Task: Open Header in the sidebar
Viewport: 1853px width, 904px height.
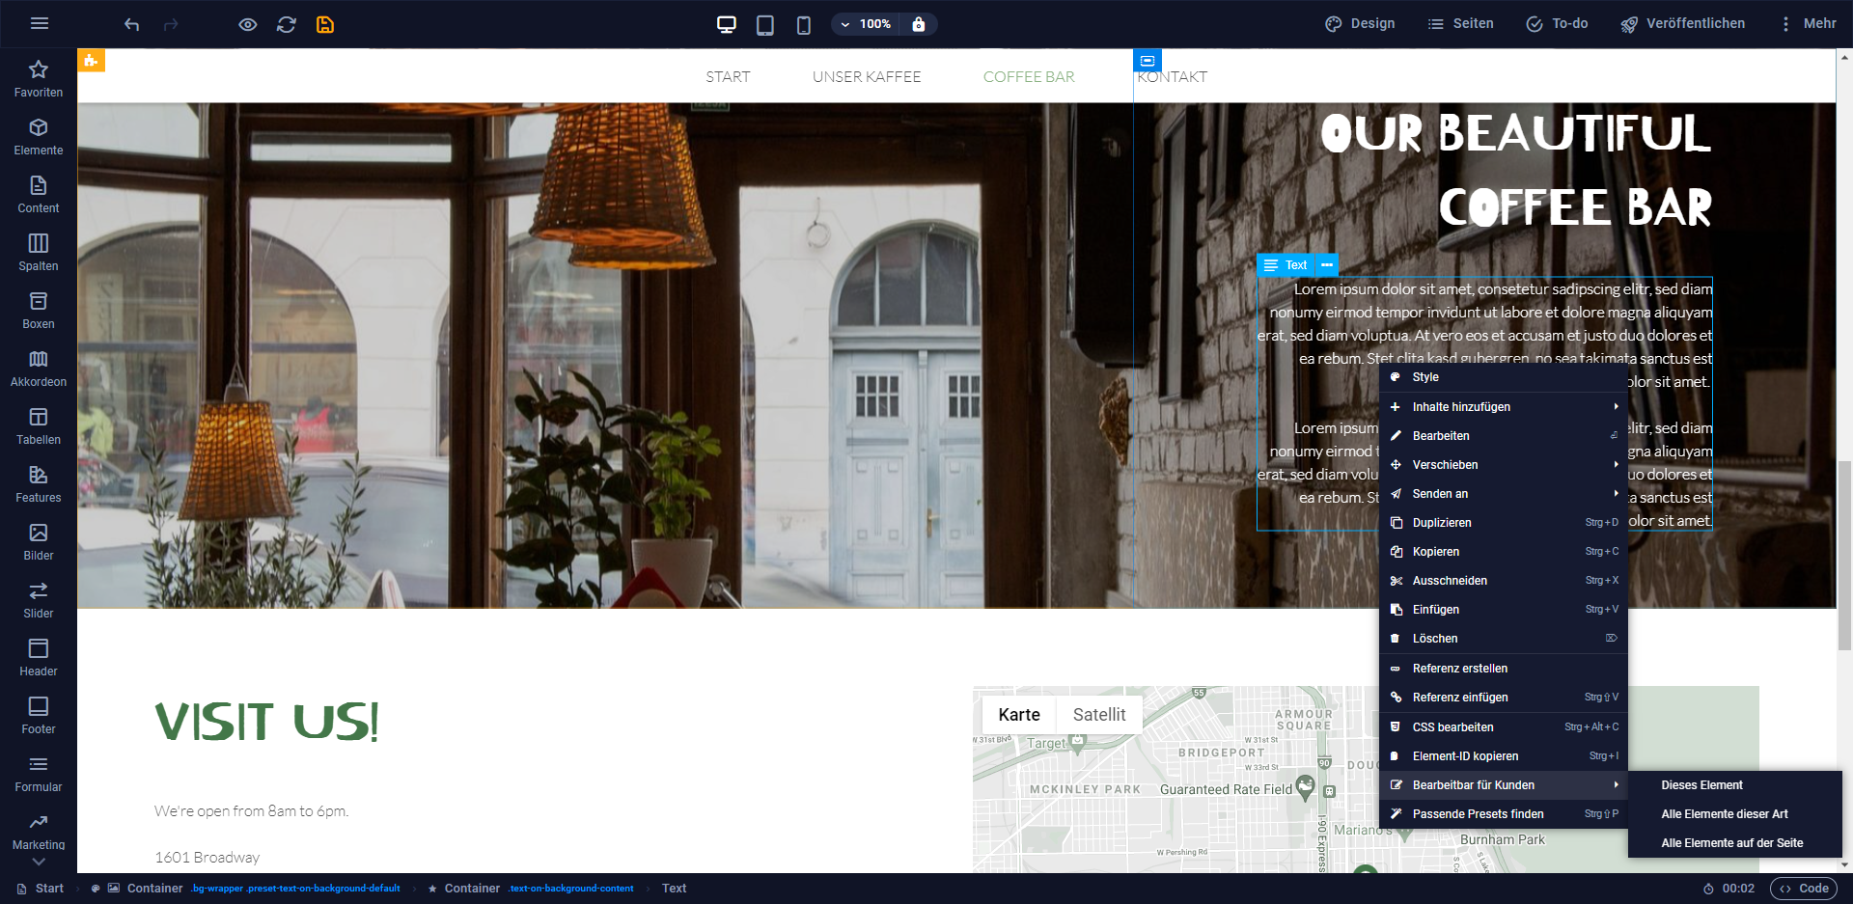Action: point(39,657)
